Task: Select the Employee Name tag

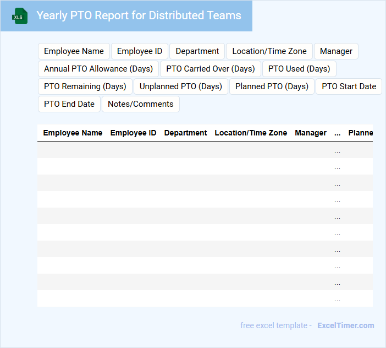Action: [74, 51]
